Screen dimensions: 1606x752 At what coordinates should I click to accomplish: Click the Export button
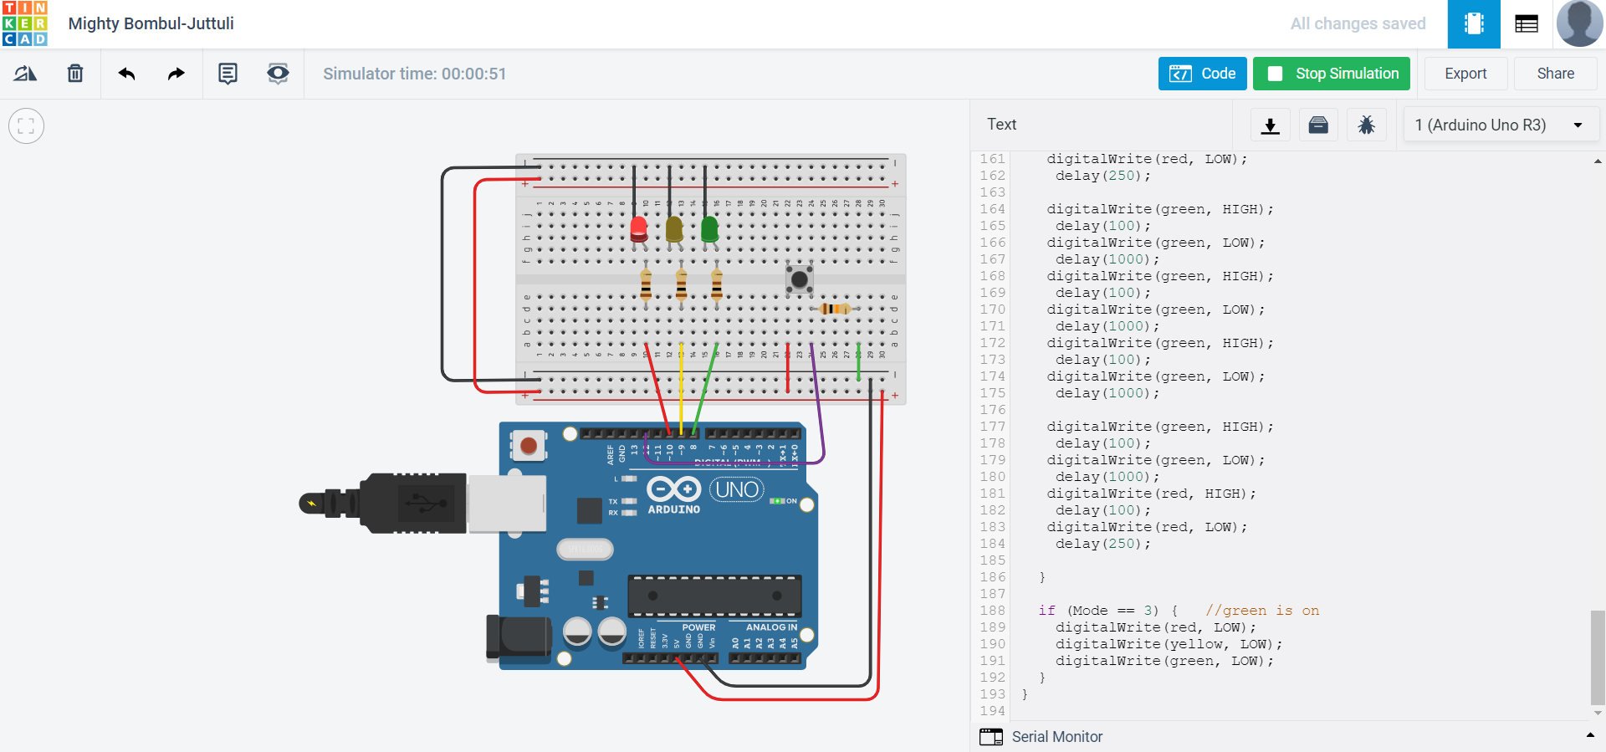pos(1465,74)
